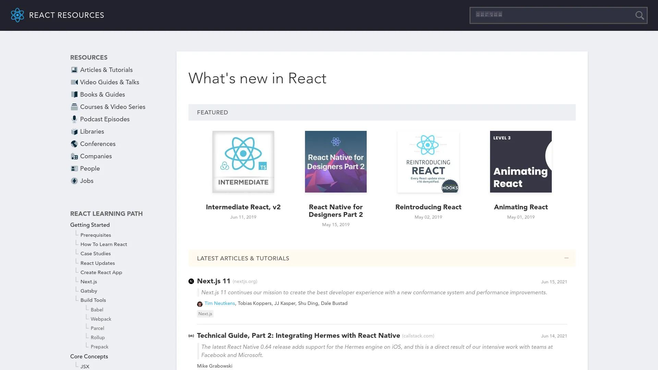Open the Prepack subtopic
The width and height of the screenshot is (658, 370).
(100, 347)
